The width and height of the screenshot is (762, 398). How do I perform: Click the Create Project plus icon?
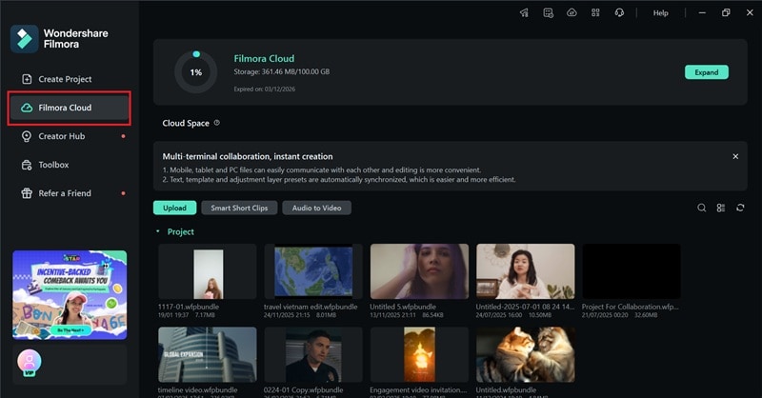27,79
